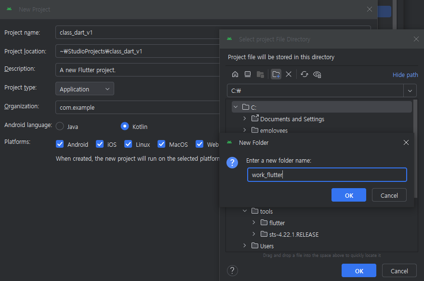Expand Documents and Settings folder

[244, 118]
